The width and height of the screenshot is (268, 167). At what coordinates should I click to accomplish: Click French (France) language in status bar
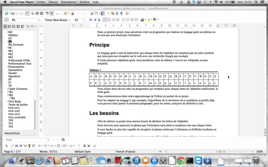(126, 152)
